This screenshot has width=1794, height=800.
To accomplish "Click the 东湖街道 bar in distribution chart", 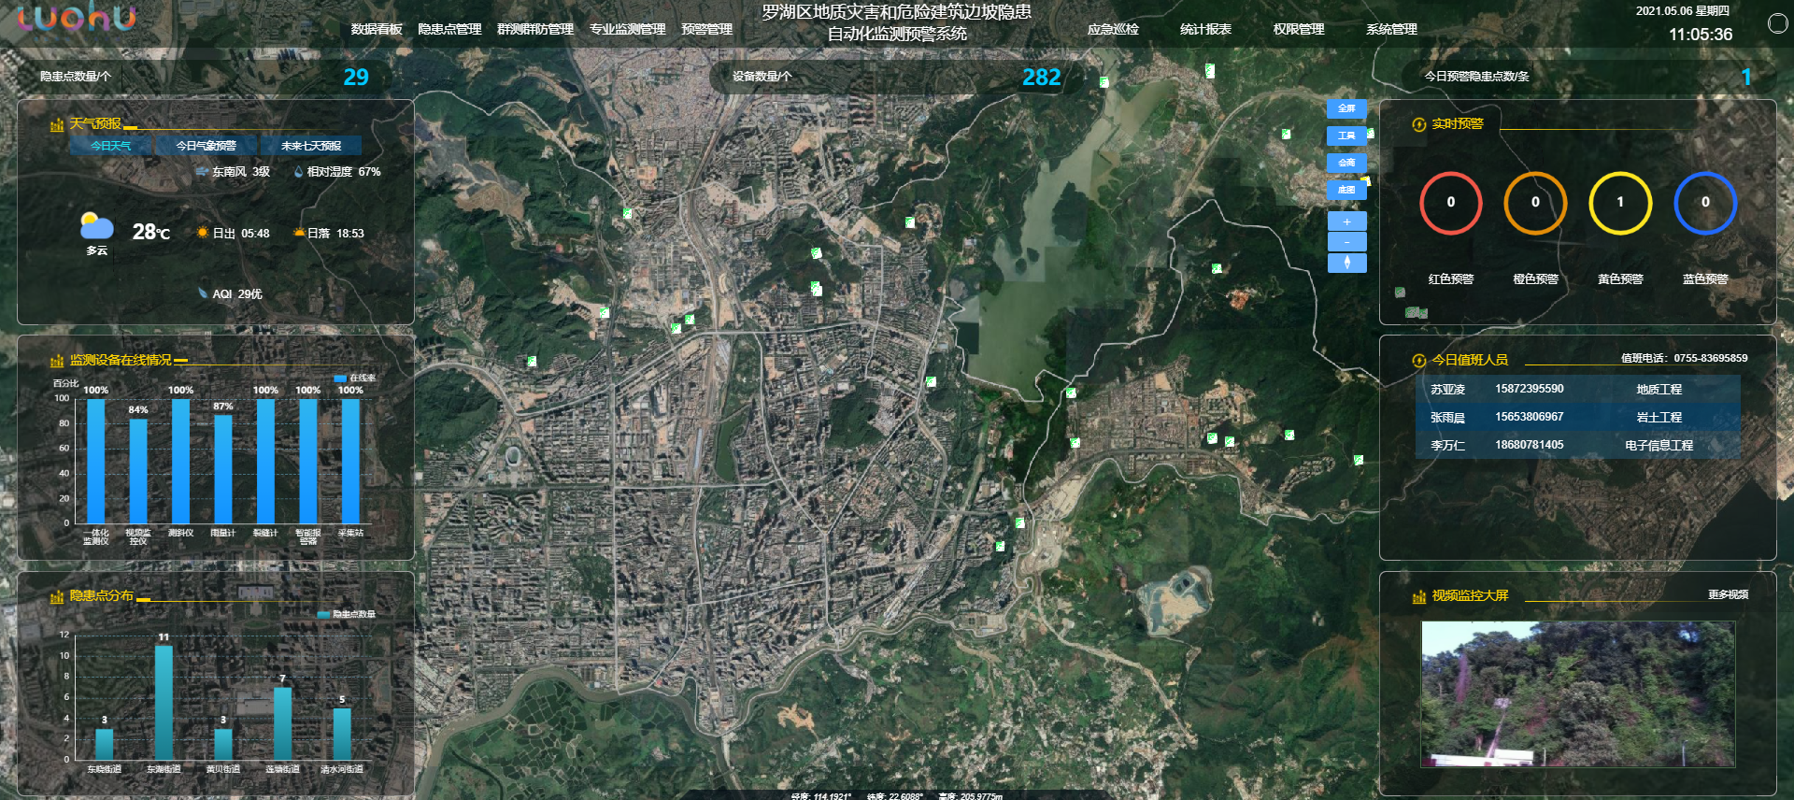I will pyautogui.click(x=164, y=701).
